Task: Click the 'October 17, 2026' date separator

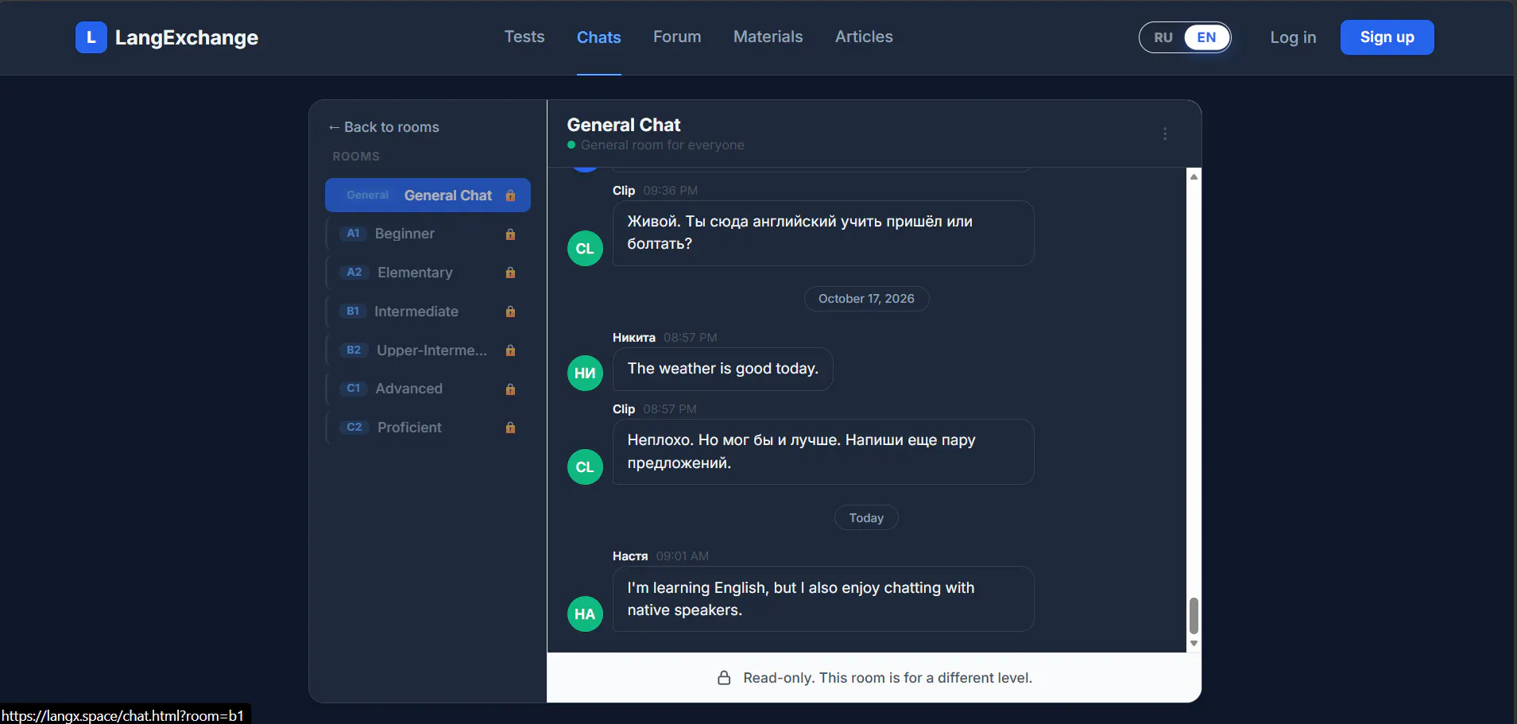Action: (866, 299)
